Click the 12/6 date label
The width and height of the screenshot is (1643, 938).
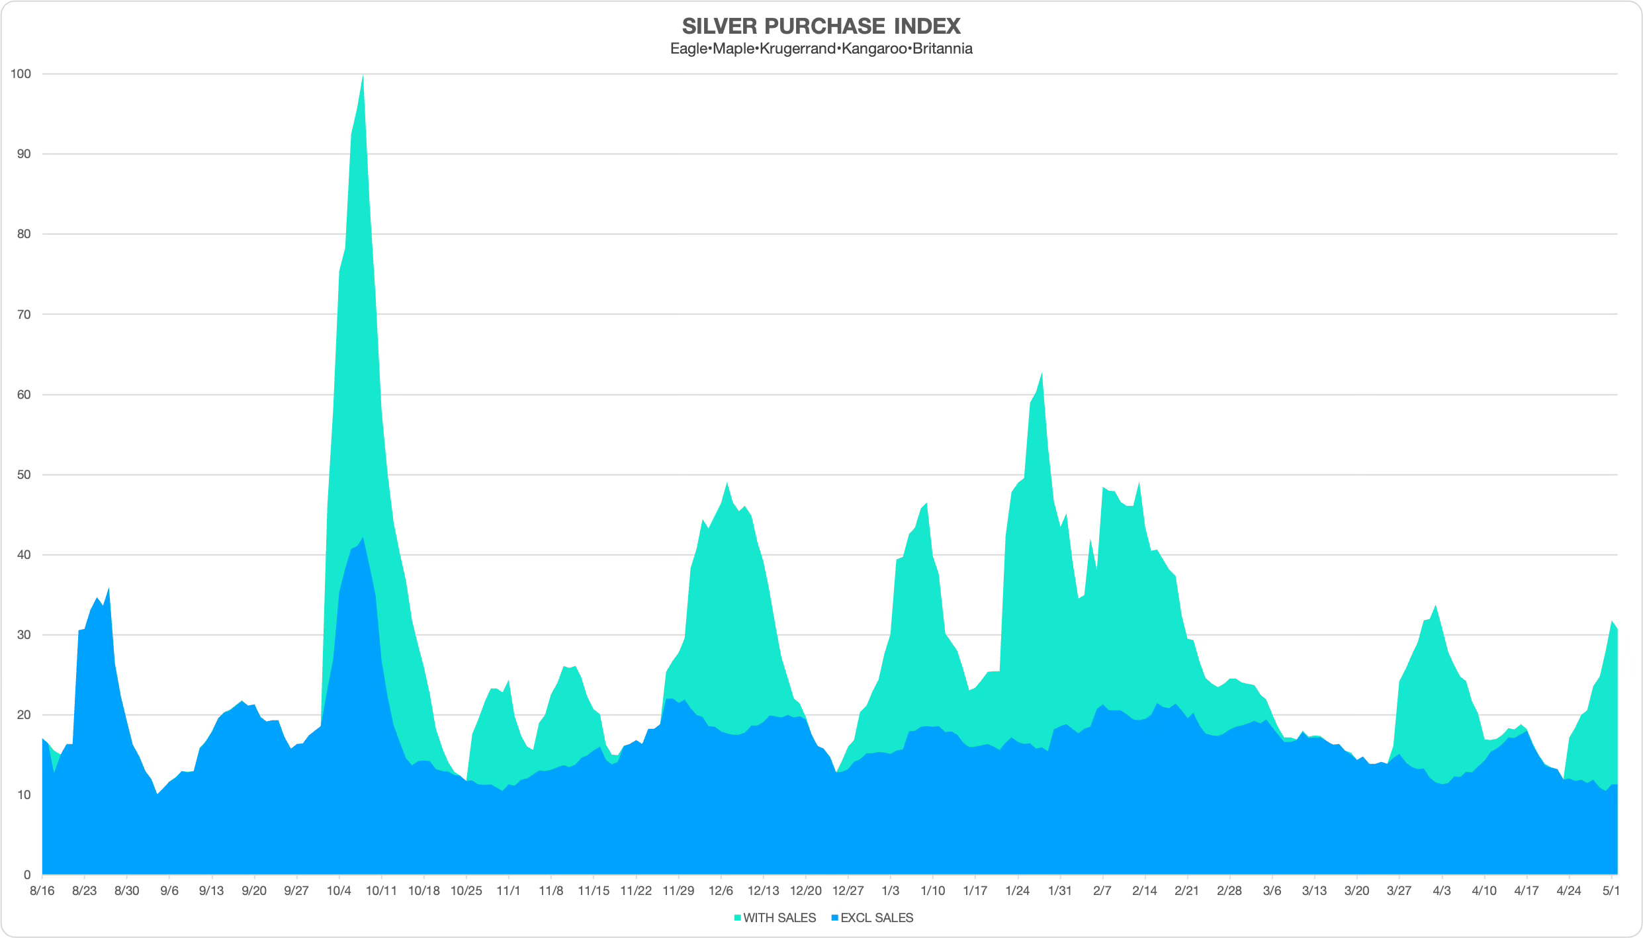tap(721, 891)
